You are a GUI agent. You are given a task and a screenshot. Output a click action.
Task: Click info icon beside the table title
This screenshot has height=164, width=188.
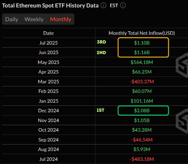click(x=103, y=6)
